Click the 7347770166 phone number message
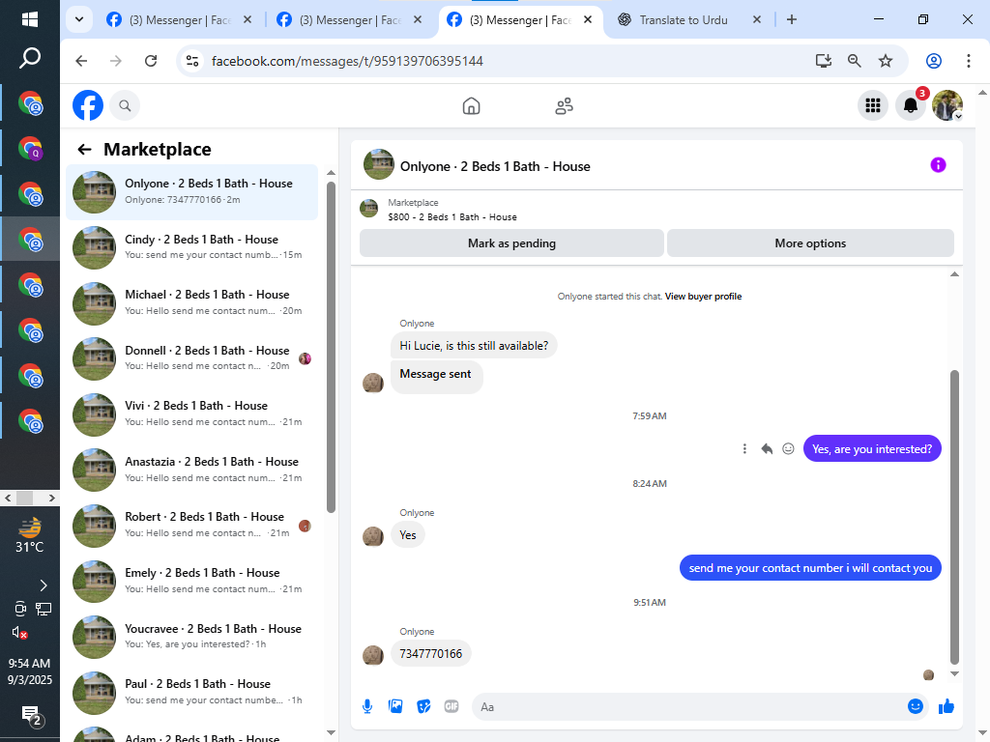The width and height of the screenshot is (990, 742). (430, 654)
